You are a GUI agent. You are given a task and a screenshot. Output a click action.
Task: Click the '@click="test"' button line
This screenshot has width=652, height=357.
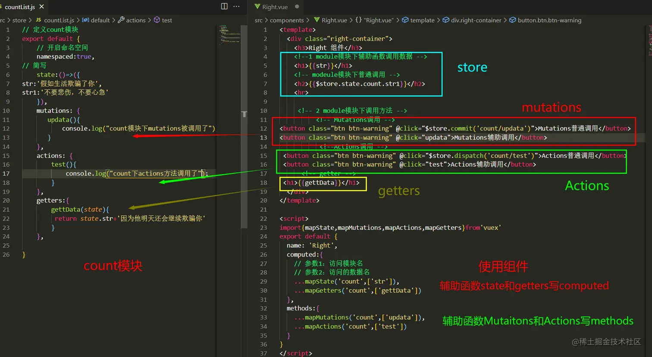[x=410, y=164]
